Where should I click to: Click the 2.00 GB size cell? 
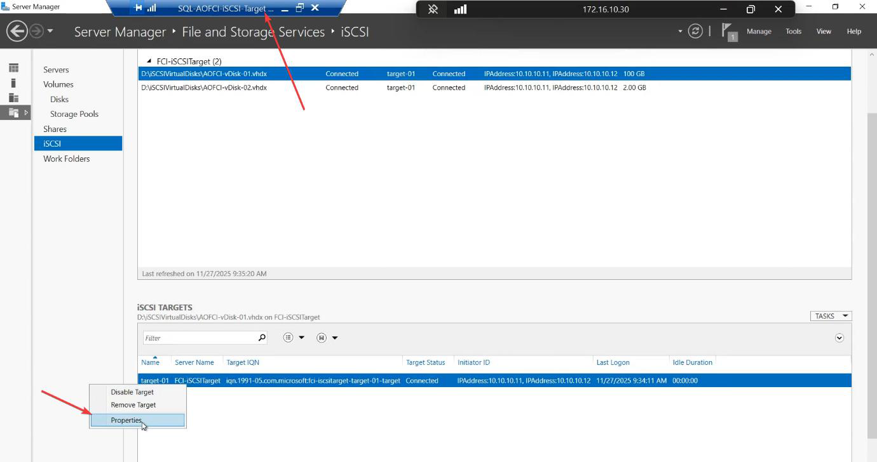point(634,88)
